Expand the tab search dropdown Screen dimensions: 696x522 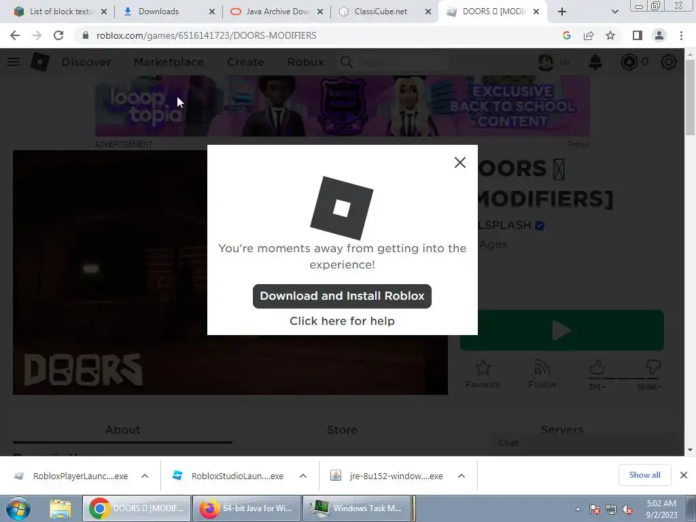point(614,12)
